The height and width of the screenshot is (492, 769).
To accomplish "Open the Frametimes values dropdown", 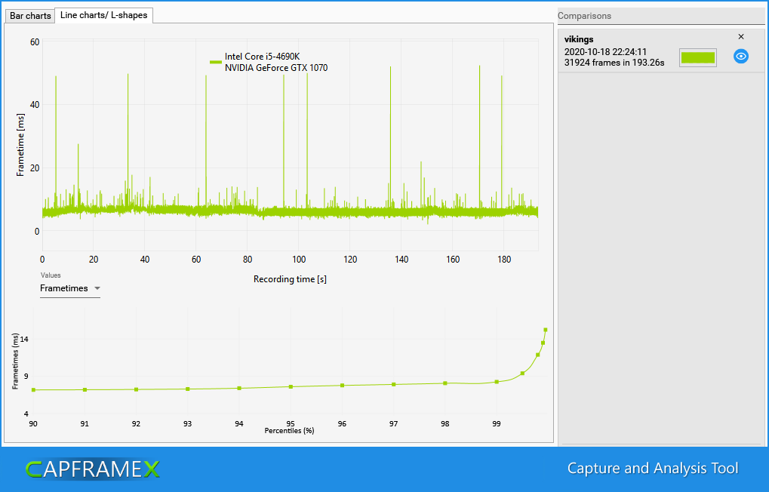I will [70, 288].
